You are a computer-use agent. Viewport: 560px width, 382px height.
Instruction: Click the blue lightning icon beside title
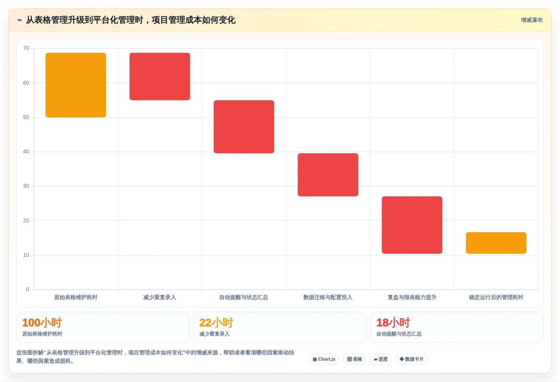click(20, 20)
